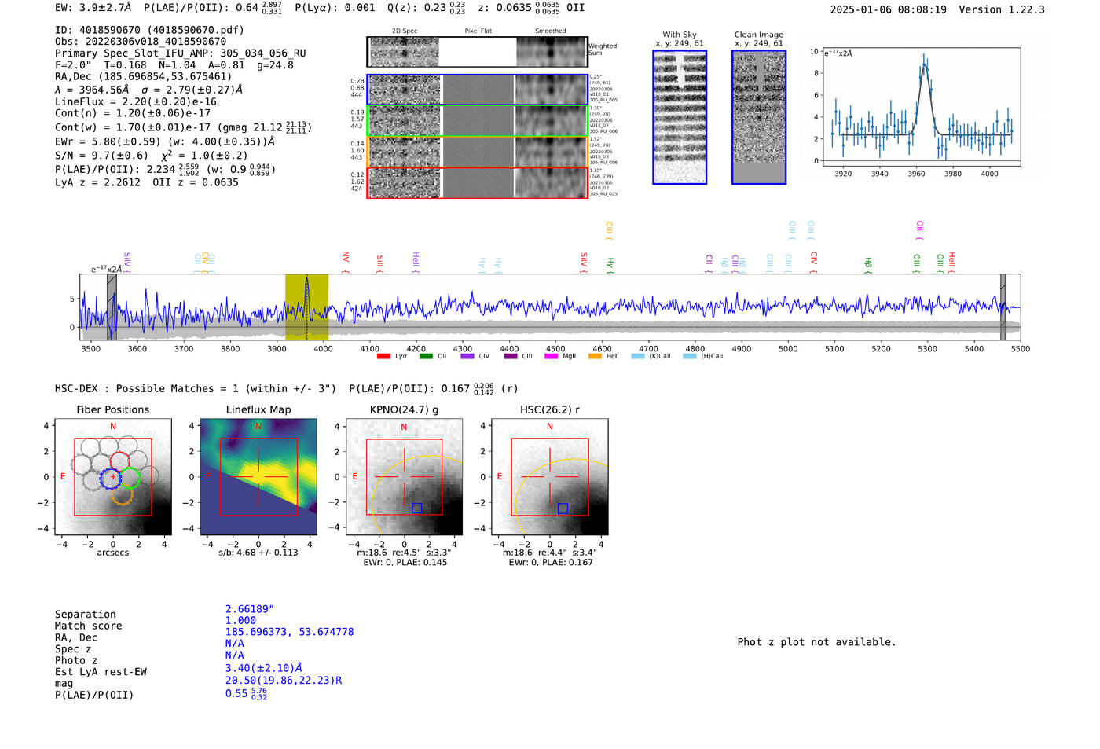This screenshot has width=1100, height=749.
Task: Click the green OII legend swatch
Action: [x=426, y=357]
